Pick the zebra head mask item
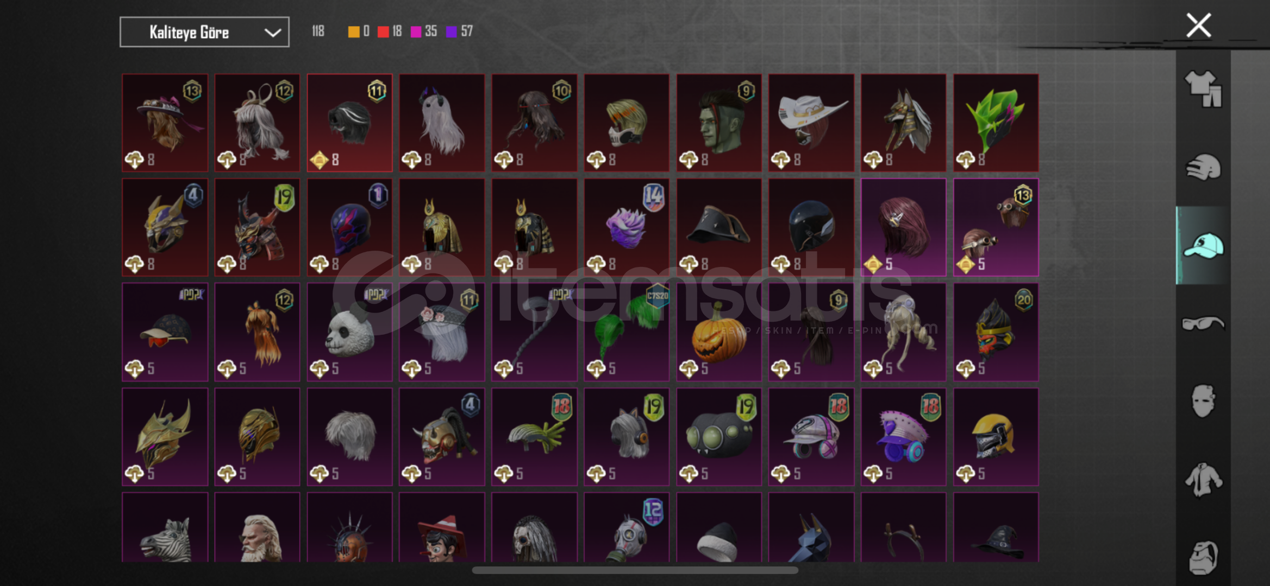 [x=165, y=527]
